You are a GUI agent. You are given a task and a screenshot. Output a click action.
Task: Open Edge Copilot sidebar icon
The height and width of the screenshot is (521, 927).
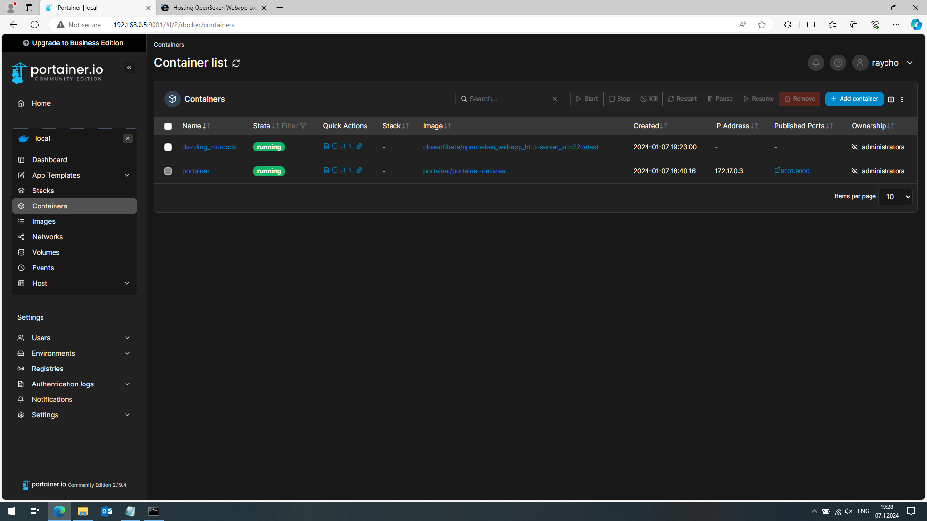916,25
